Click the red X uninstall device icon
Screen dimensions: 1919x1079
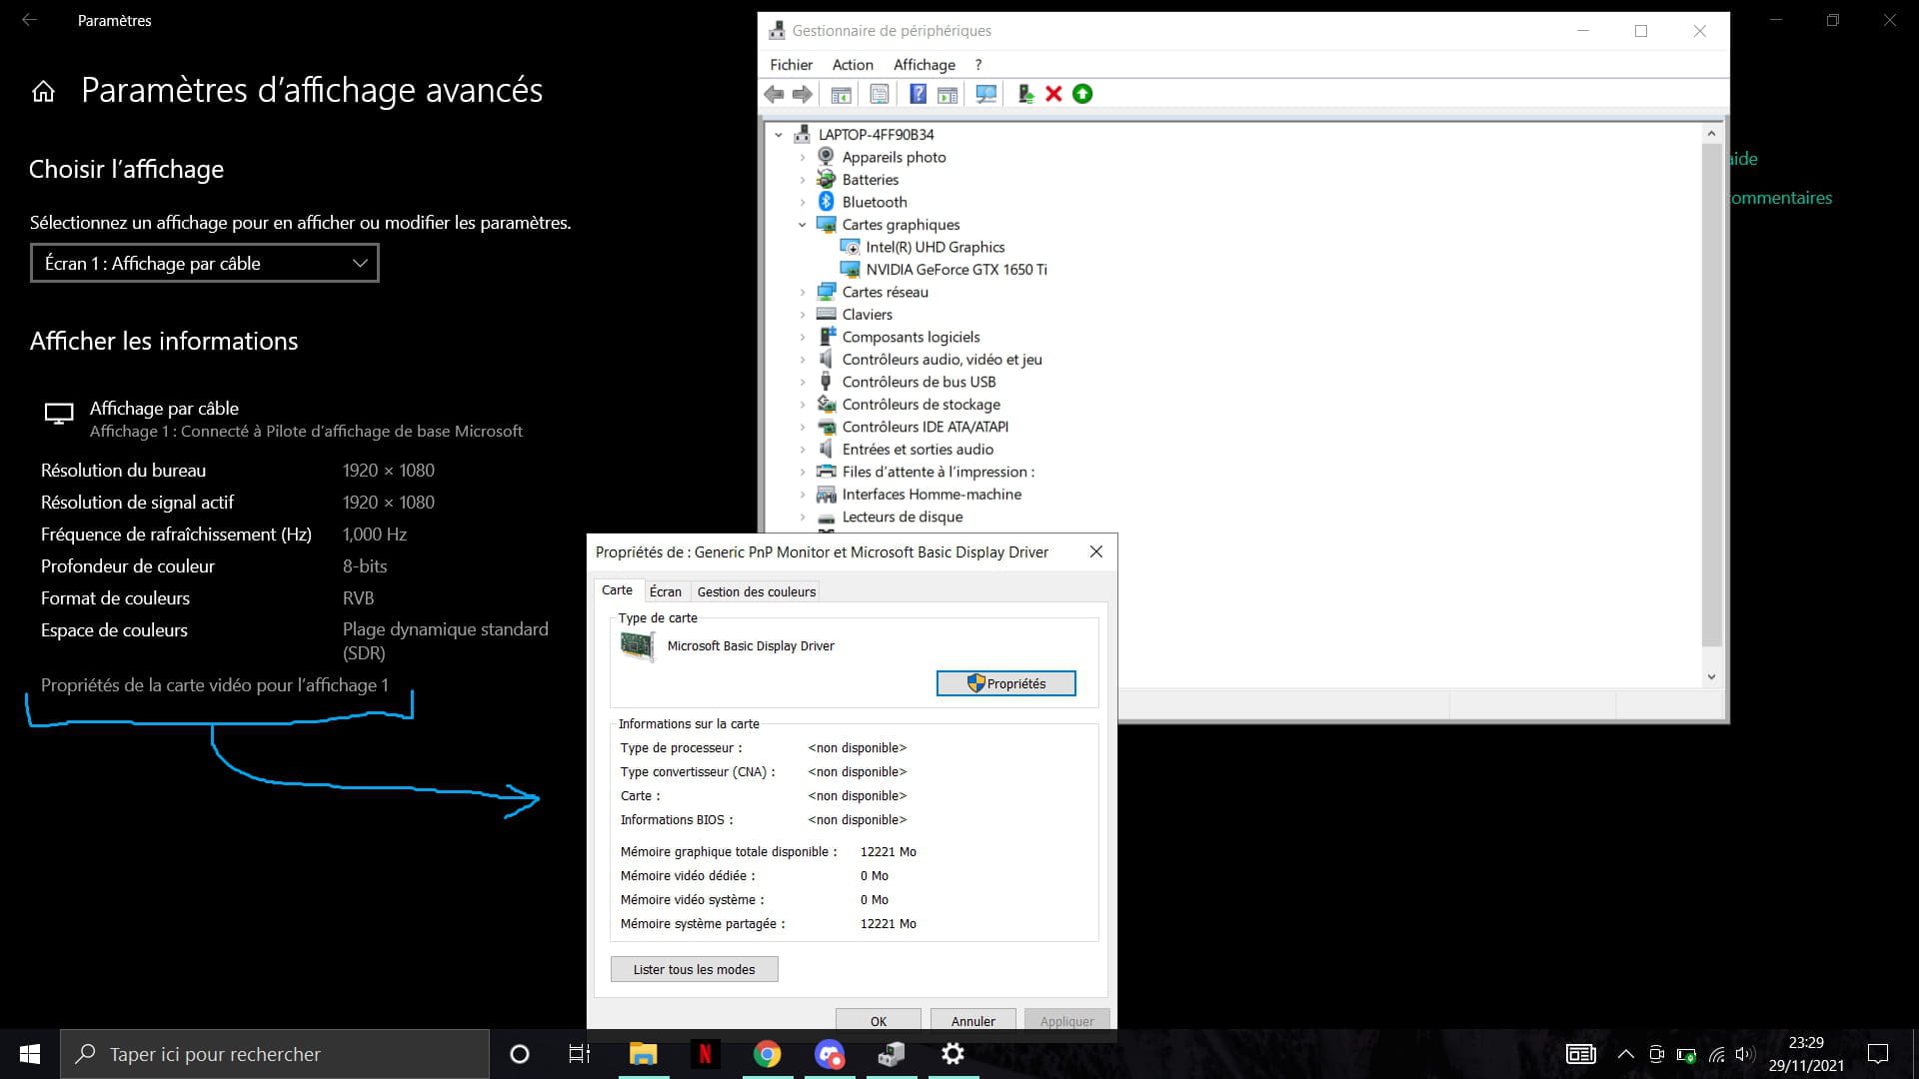point(1053,94)
